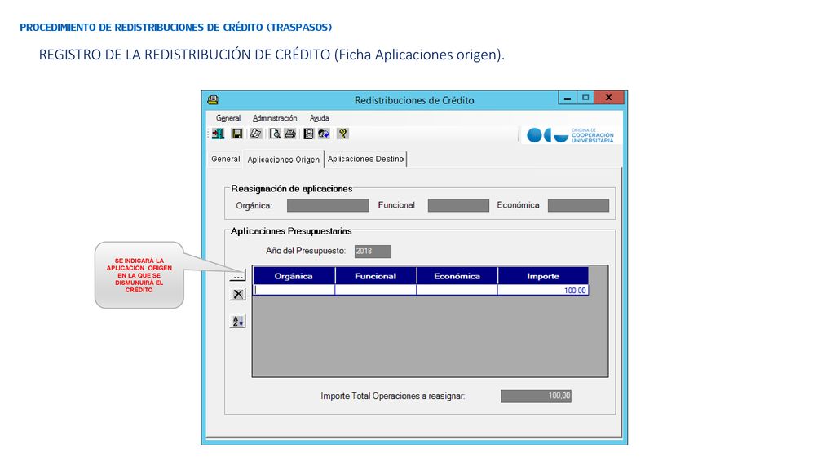The image size is (835, 469).
Task: Close the Redistribuciones de Crédito window
Action: [609, 98]
